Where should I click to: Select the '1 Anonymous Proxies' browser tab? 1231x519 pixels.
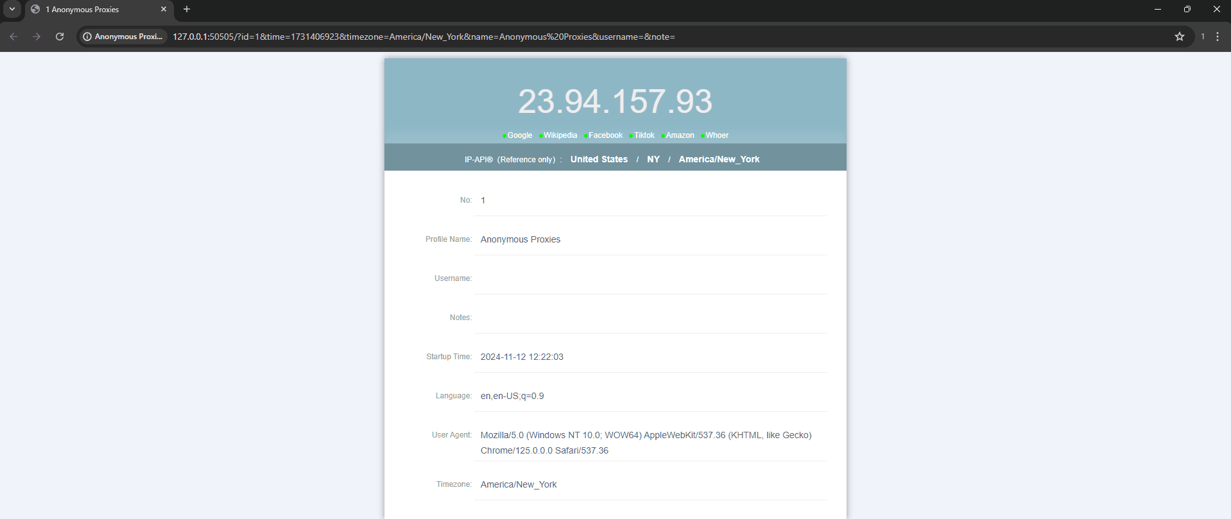click(99, 10)
